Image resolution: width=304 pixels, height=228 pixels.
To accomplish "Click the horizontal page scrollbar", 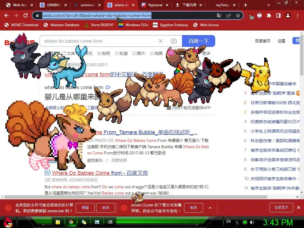I will [136, 197].
